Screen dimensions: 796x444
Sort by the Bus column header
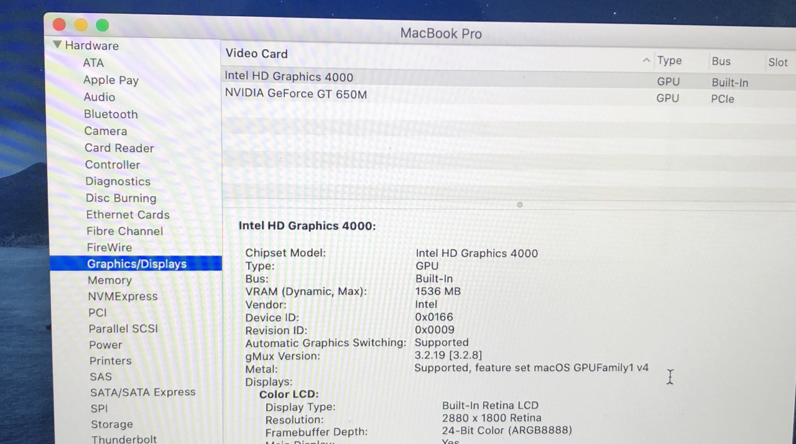point(721,61)
